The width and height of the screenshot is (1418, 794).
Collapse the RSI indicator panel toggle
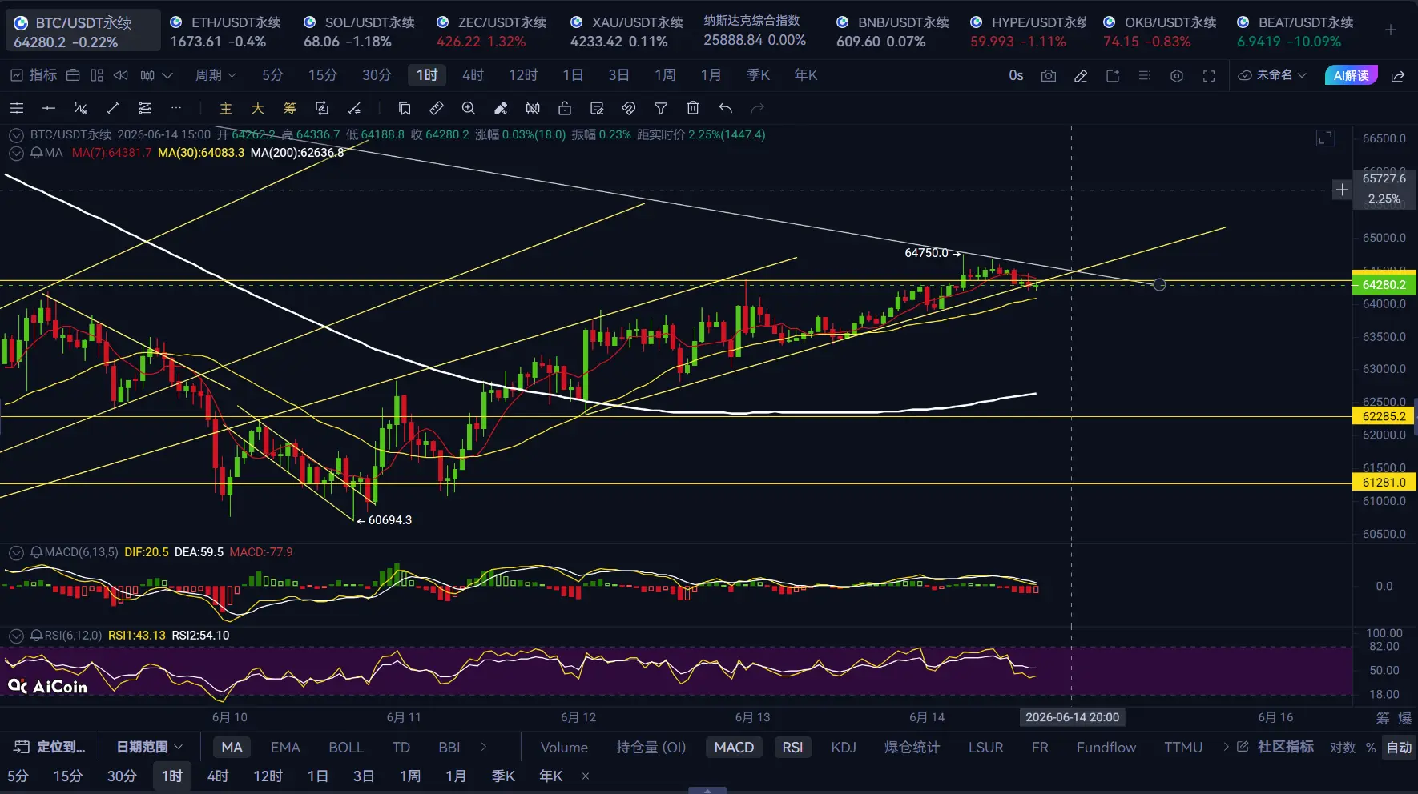coord(15,636)
